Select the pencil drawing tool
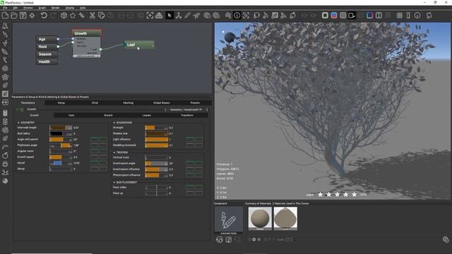 pos(188,16)
